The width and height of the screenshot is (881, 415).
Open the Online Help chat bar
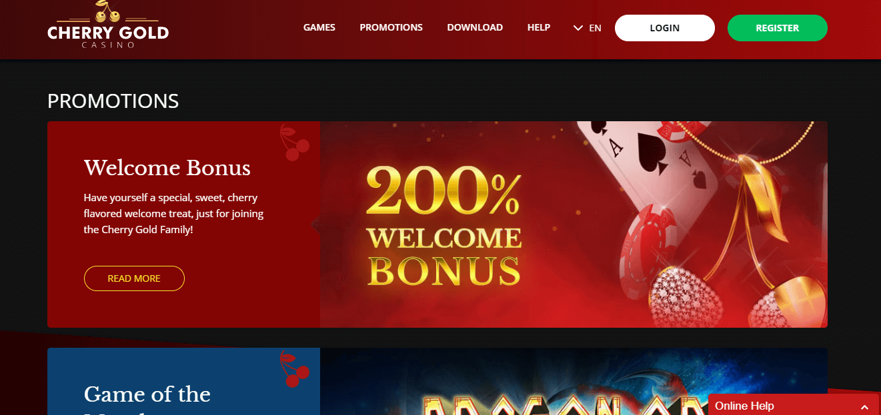click(x=794, y=405)
